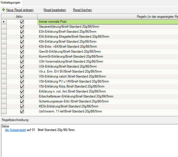This screenshot has height=157, width=178.
Task: Open the die Ausgangsart link
Action: tap(15, 130)
